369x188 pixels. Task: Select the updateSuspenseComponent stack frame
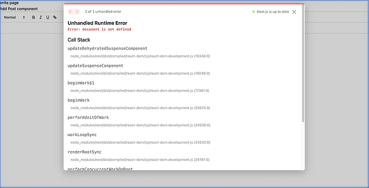pos(95,66)
